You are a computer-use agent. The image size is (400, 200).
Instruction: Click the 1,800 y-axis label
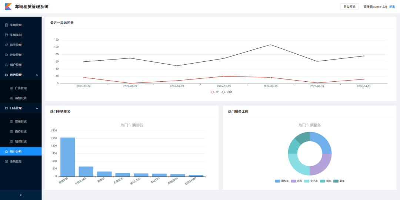click(54, 131)
